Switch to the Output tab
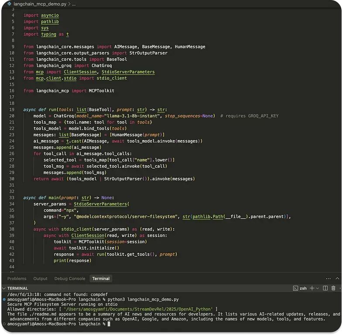The width and height of the screenshot is (343, 335). pos(40,278)
